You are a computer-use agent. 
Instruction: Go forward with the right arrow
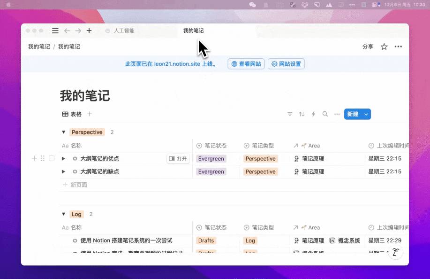[78, 31]
